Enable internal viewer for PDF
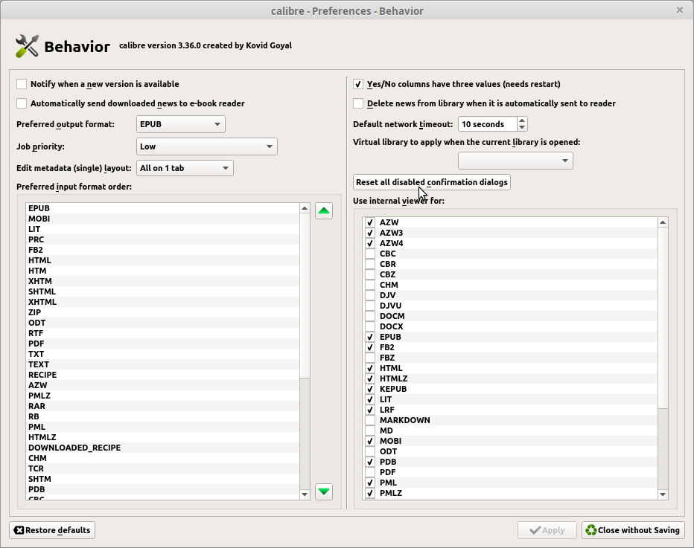Screen dimensions: 694x548 [370, 472]
